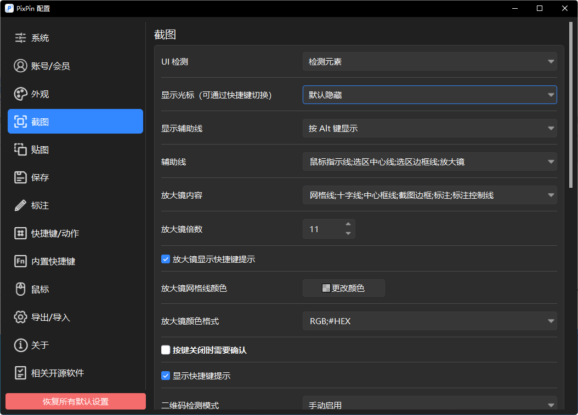Image resolution: width=578 pixels, height=415 pixels.
Task: Open the 鼠标 mouse settings icon
Action: 20,289
